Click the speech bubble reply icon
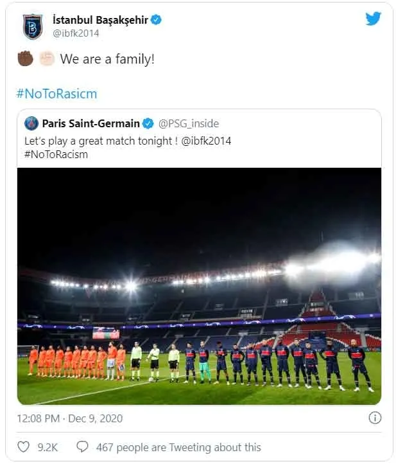396x464 pixels. tap(82, 447)
